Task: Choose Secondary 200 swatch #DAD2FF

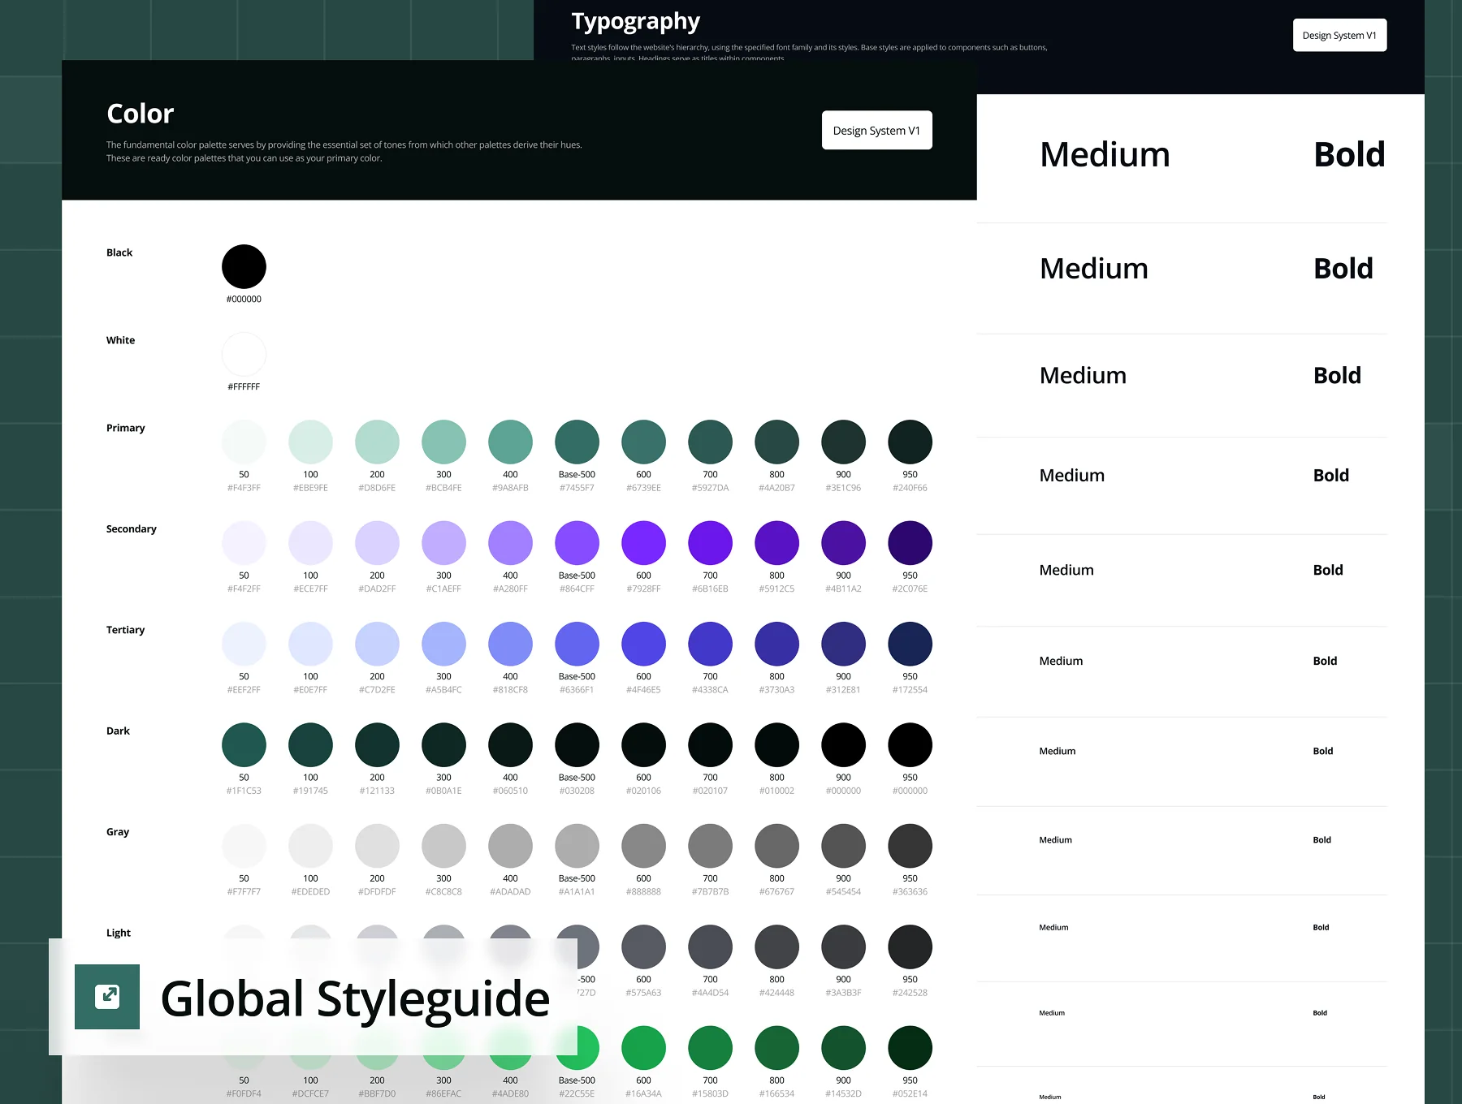Action: pyautogui.click(x=377, y=543)
